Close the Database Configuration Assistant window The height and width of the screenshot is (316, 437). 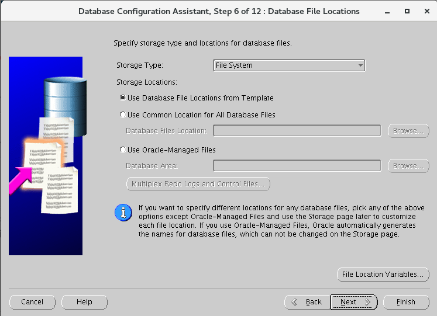pos(426,12)
